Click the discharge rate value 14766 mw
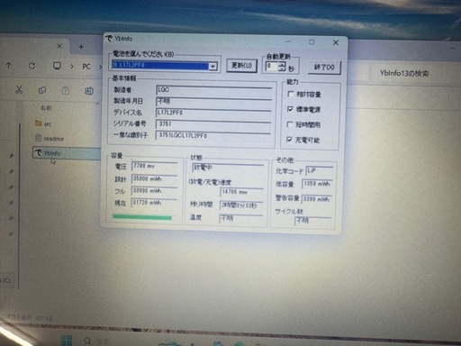 242,192
